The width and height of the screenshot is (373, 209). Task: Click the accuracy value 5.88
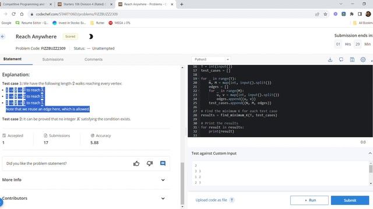[x=94, y=143]
